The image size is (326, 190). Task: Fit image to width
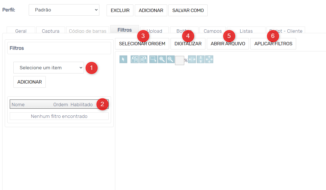[x=192, y=59]
